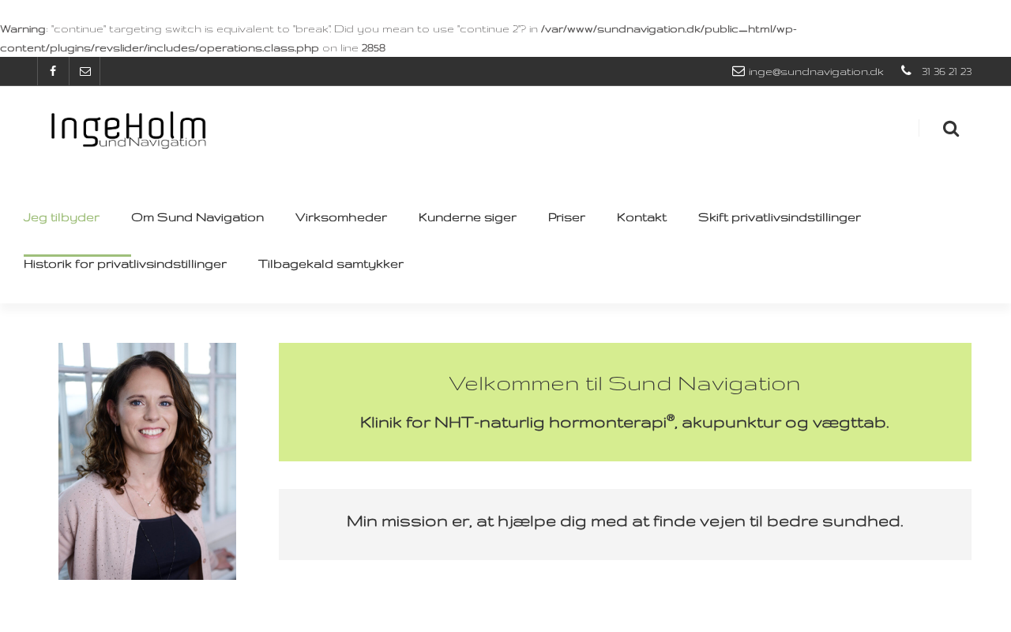
Task: Click the Min mission er text box
Action: coord(625,525)
